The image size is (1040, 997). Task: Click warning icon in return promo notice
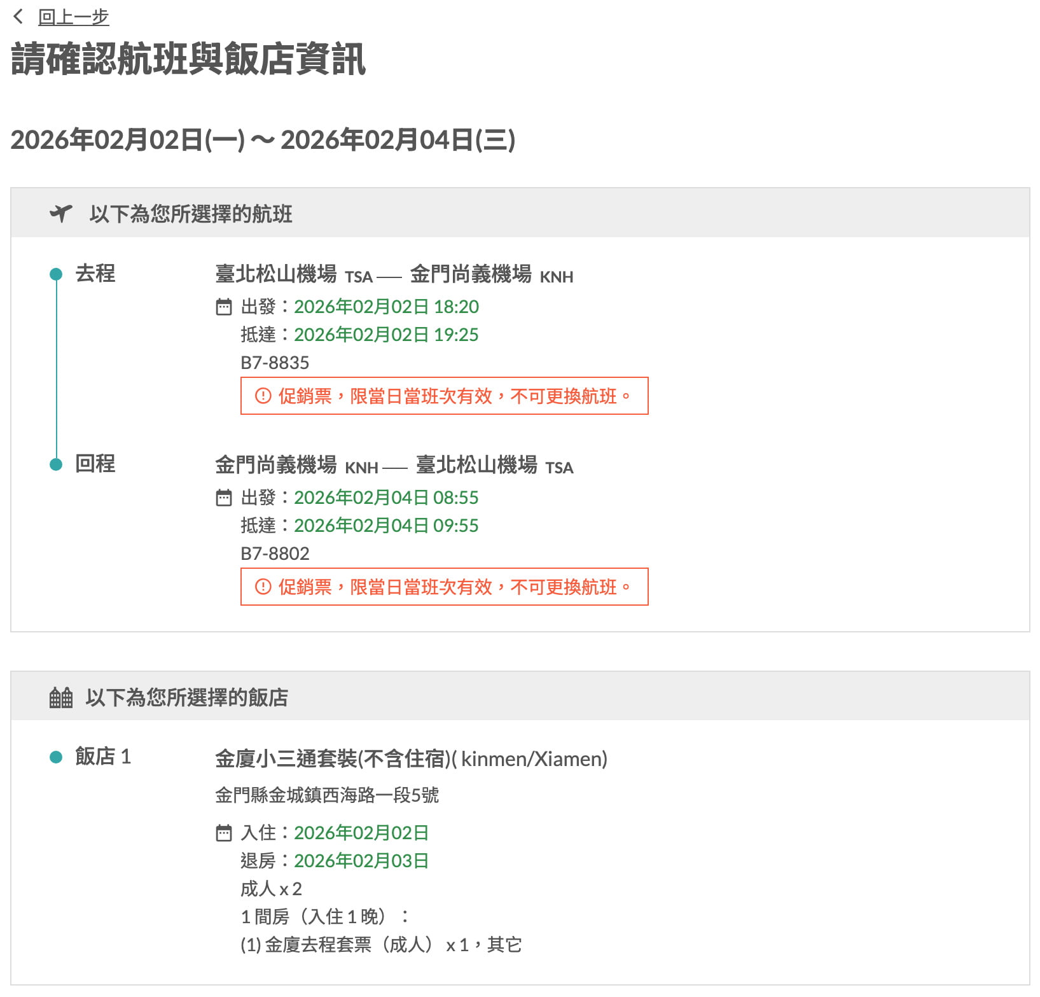point(263,587)
